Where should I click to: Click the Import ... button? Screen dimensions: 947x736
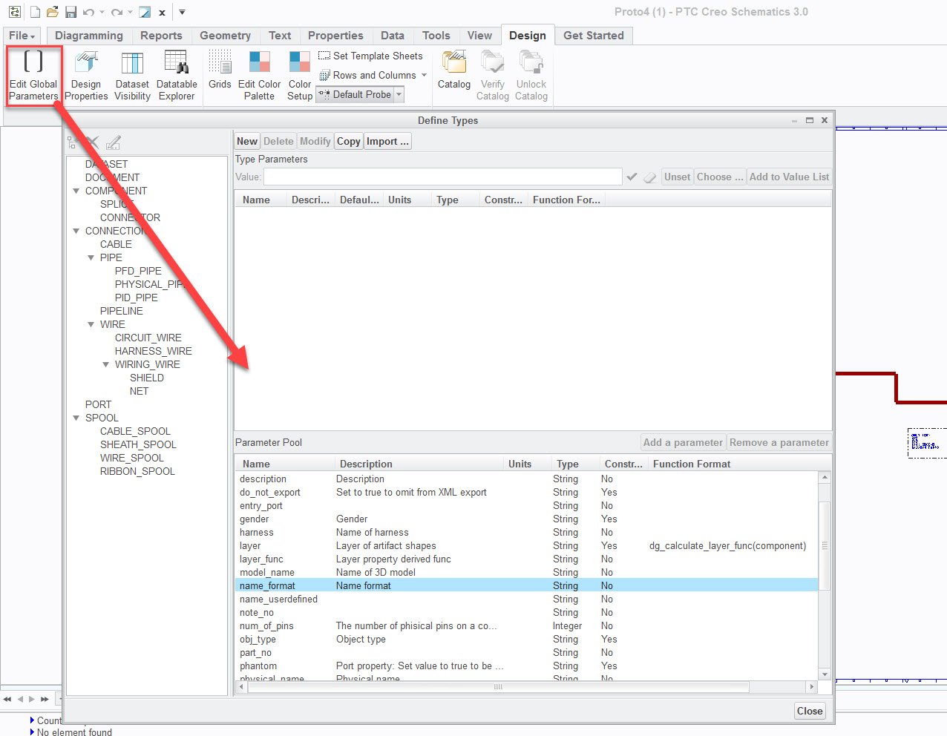point(387,141)
